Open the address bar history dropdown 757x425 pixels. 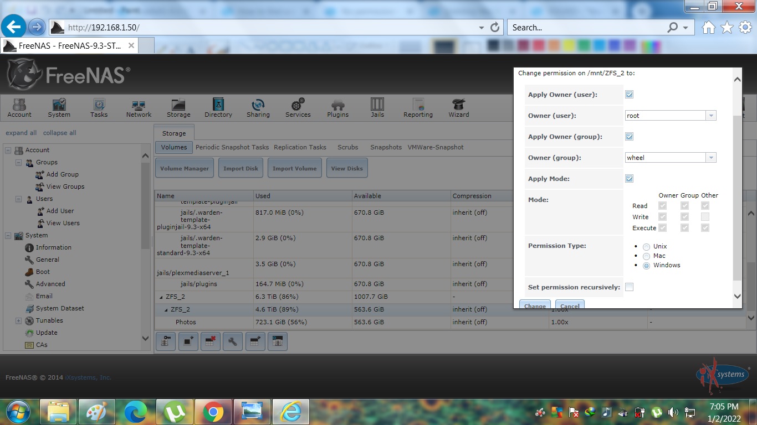tap(481, 27)
